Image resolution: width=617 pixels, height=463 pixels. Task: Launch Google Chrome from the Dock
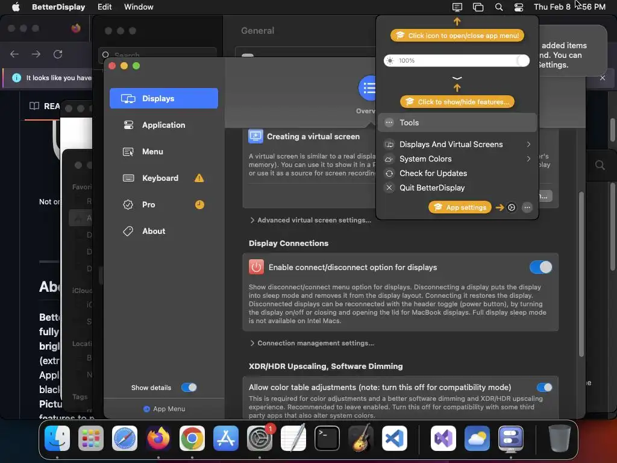click(192, 438)
